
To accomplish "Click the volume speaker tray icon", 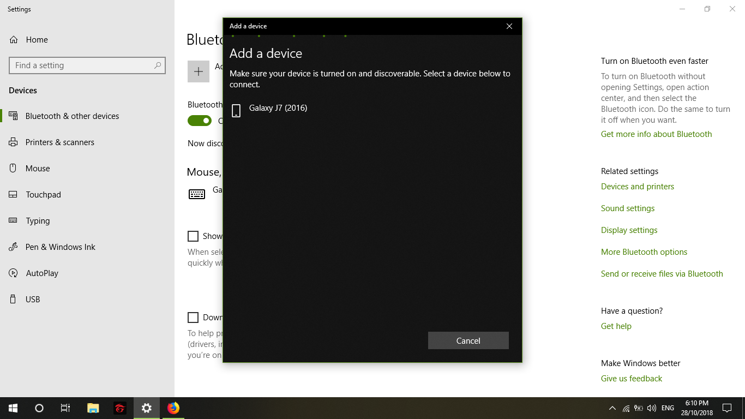I will coord(652,408).
